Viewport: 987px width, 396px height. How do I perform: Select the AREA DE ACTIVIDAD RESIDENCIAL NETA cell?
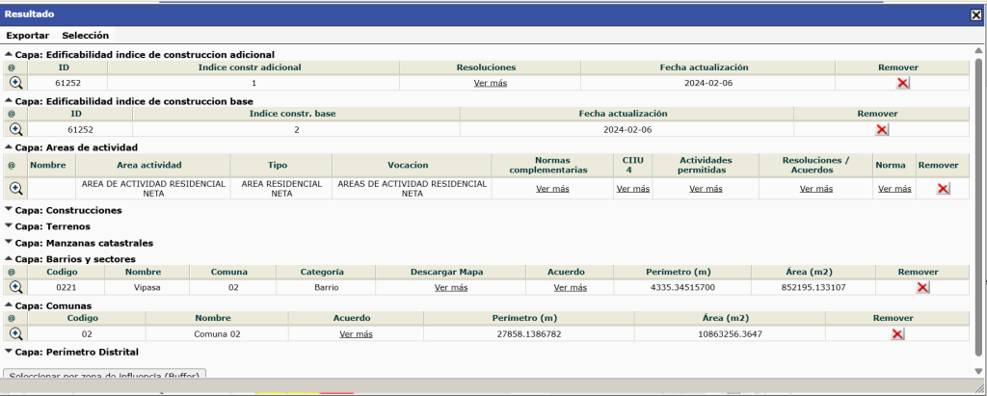153,188
